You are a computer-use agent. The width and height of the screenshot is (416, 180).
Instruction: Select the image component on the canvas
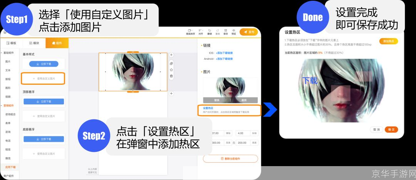[133, 72]
